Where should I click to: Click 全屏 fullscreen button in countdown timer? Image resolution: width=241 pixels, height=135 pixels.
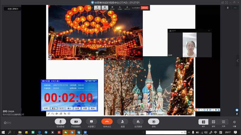77,108
